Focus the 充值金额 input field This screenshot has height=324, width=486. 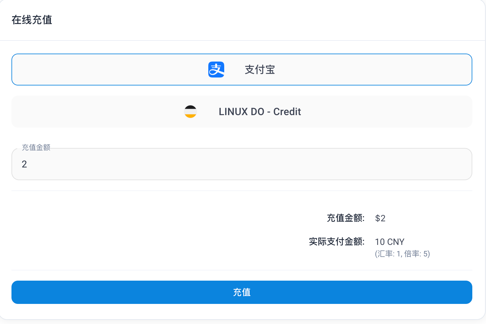pos(242,164)
